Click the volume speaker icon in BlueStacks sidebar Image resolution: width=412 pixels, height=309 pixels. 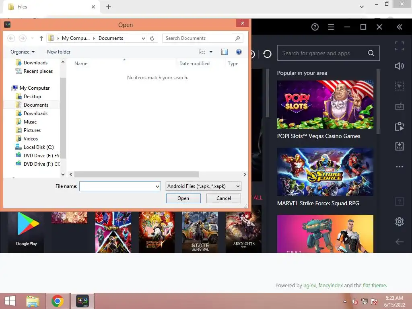(x=400, y=66)
